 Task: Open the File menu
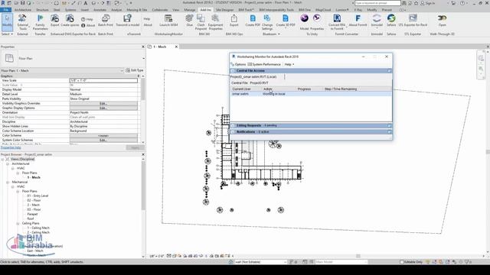5,10
